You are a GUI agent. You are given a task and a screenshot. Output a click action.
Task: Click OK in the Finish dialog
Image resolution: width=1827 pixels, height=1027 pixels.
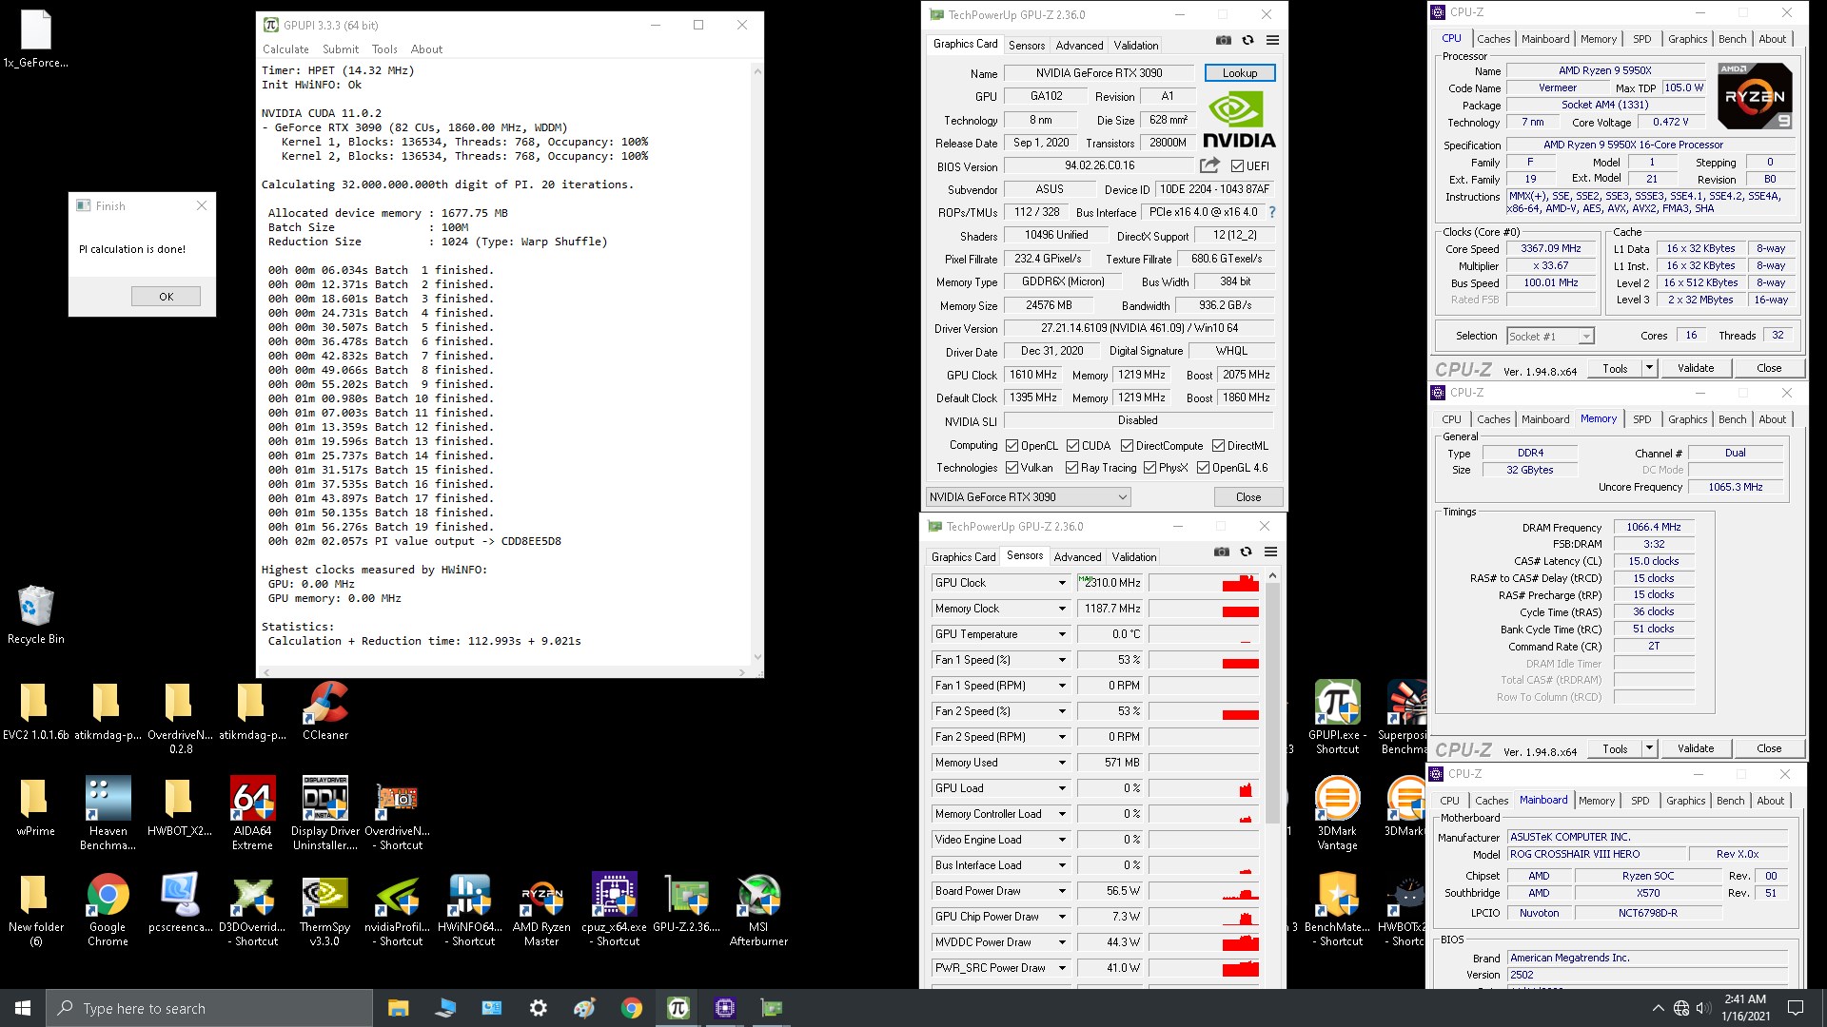[166, 297]
